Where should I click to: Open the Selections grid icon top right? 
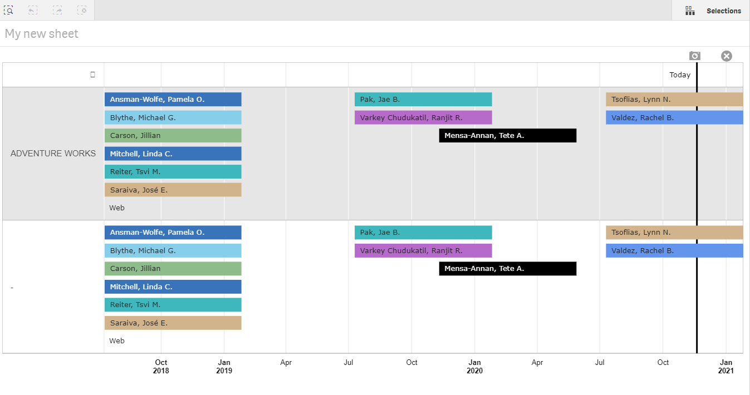coord(690,10)
